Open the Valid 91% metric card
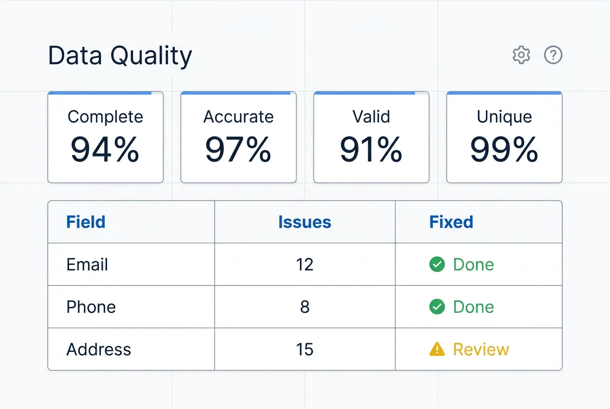The height and width of the screenshot is (409, 610). 371,137
